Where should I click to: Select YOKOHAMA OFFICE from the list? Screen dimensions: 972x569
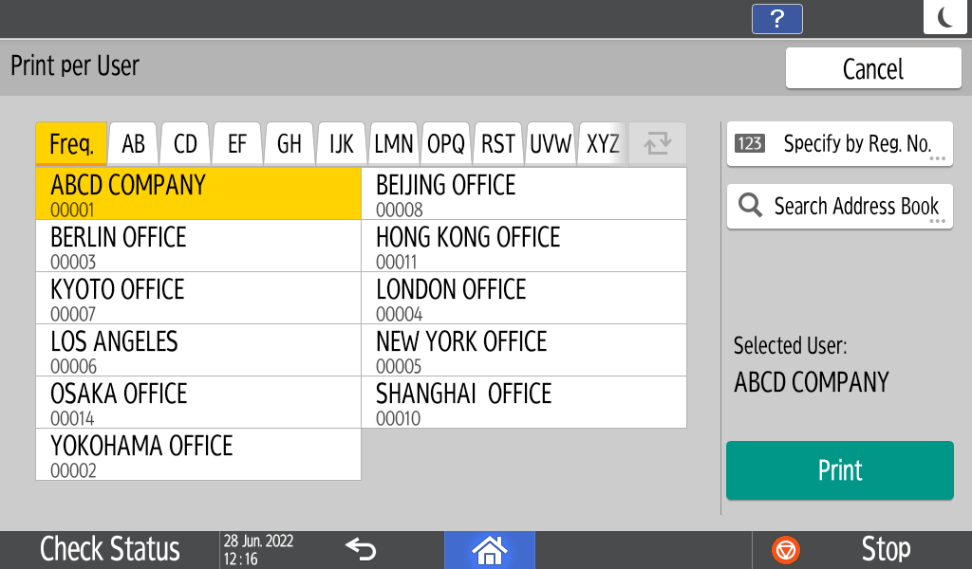[x=198, y=454]
